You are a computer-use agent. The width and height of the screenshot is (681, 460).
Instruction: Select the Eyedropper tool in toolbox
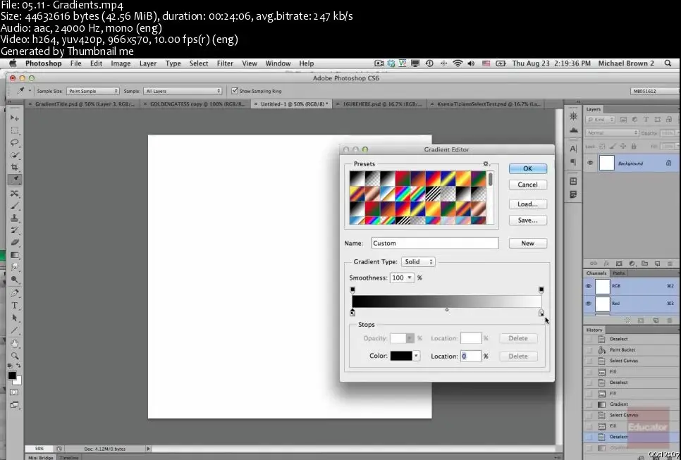[x=14, y=180]
